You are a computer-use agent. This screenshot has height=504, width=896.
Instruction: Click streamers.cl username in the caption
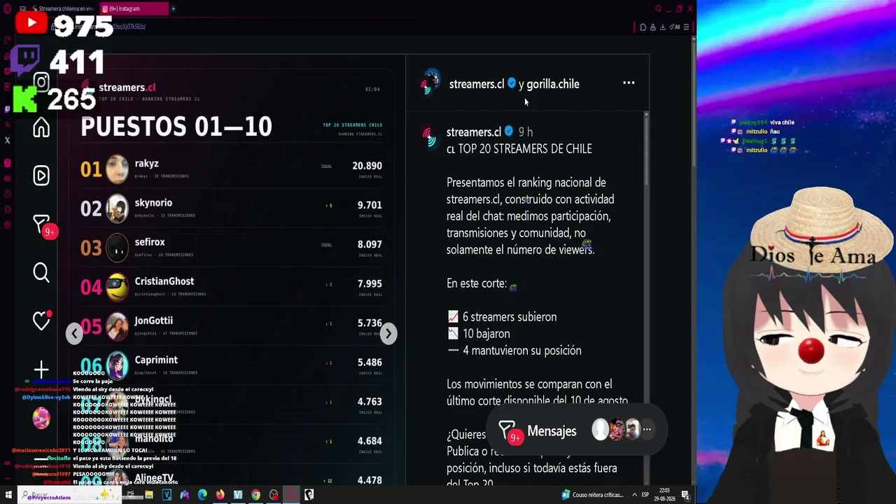pos(473,132)
